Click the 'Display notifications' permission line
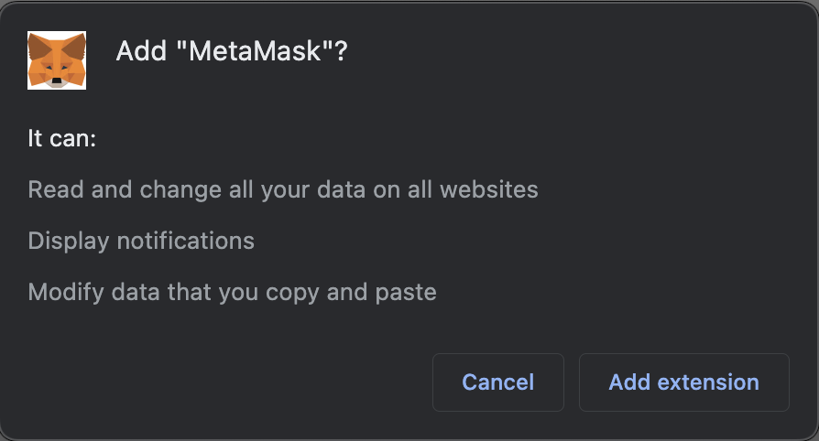819x441 pixels. [141, 242]
